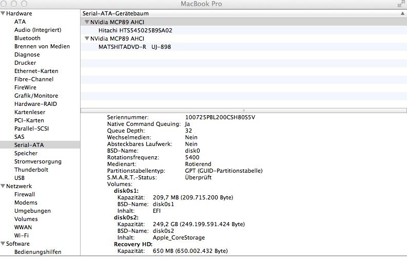407x257 pixels.
Task: Collapse the Hardware section triangle
Action: point(3,13)
